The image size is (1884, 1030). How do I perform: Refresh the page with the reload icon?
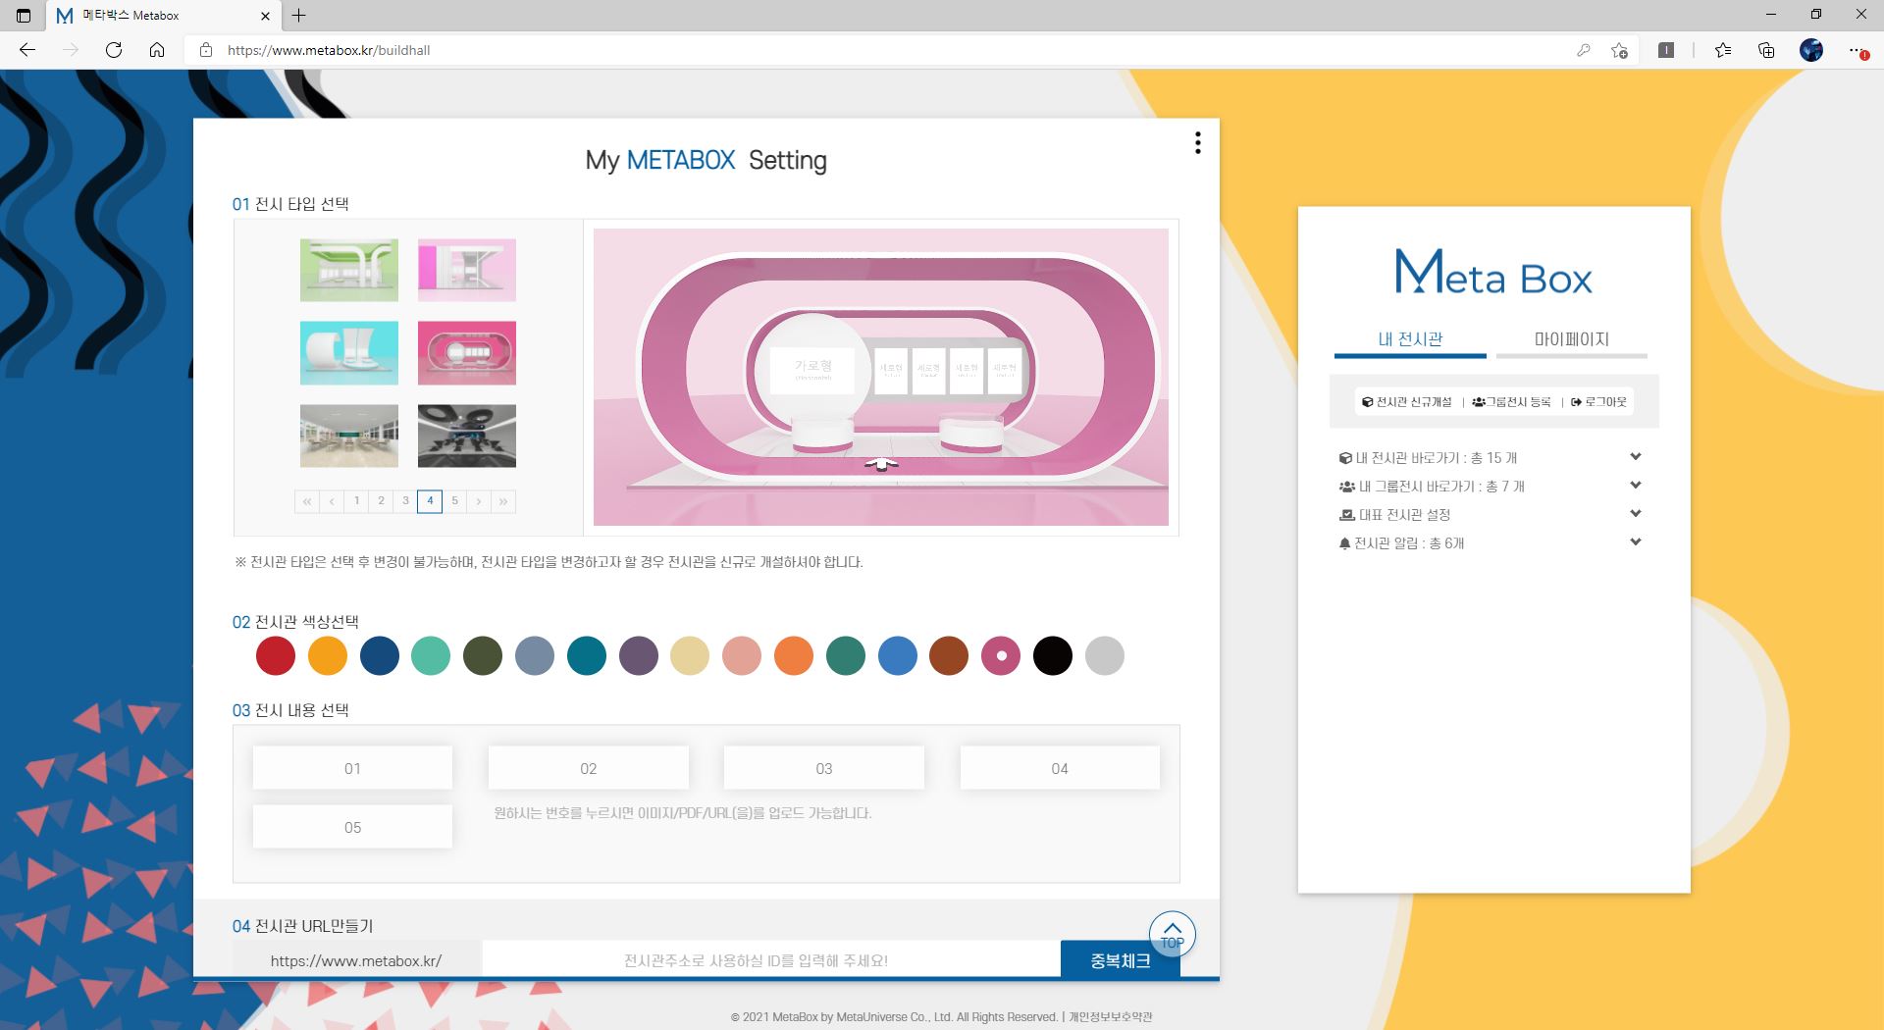pos(114,50)
